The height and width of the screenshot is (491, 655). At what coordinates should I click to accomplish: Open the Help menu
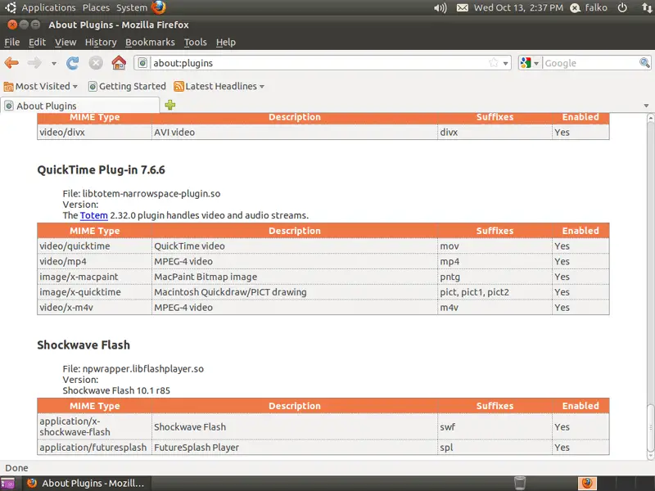click(226, 43)
